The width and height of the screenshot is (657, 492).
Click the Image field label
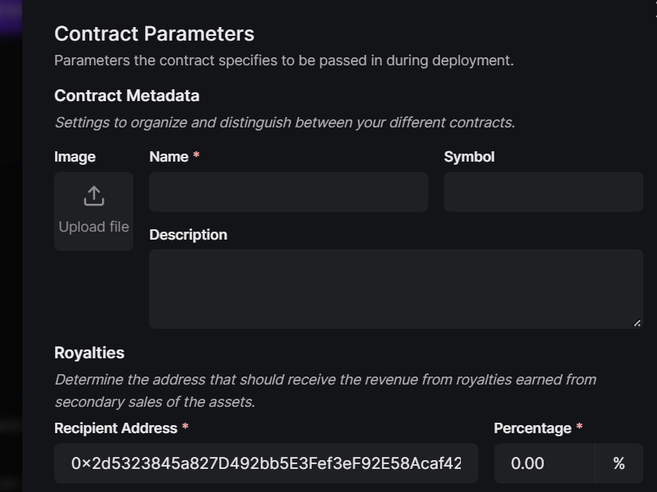75,157
